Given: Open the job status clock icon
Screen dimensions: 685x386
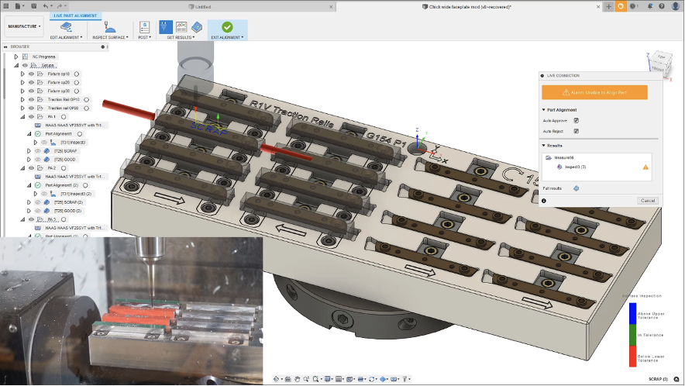Looking at the screenshot, I should 634,6.
